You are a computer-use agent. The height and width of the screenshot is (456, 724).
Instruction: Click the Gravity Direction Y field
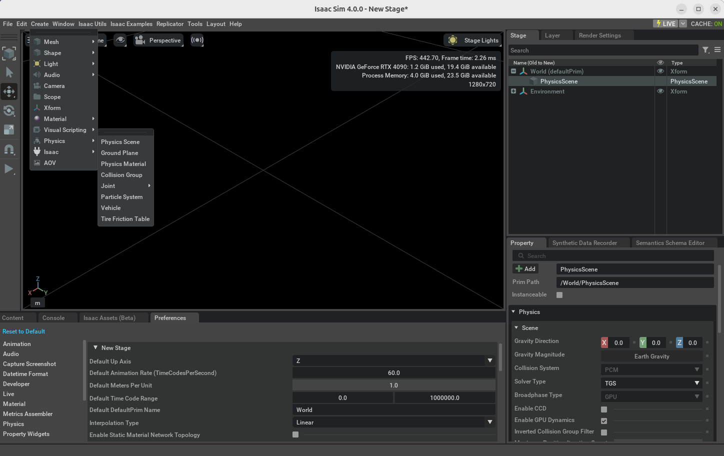coord(656,342)
